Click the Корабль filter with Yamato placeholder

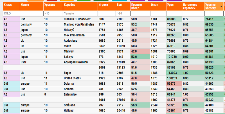(80, 13)
